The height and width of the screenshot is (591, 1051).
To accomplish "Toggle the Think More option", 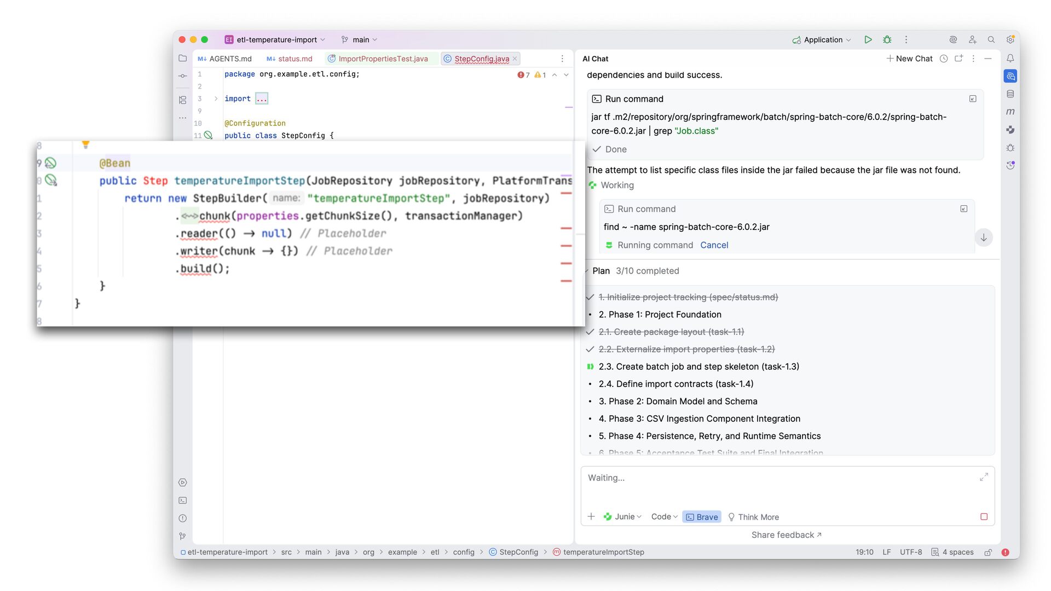I will (753, 517).
